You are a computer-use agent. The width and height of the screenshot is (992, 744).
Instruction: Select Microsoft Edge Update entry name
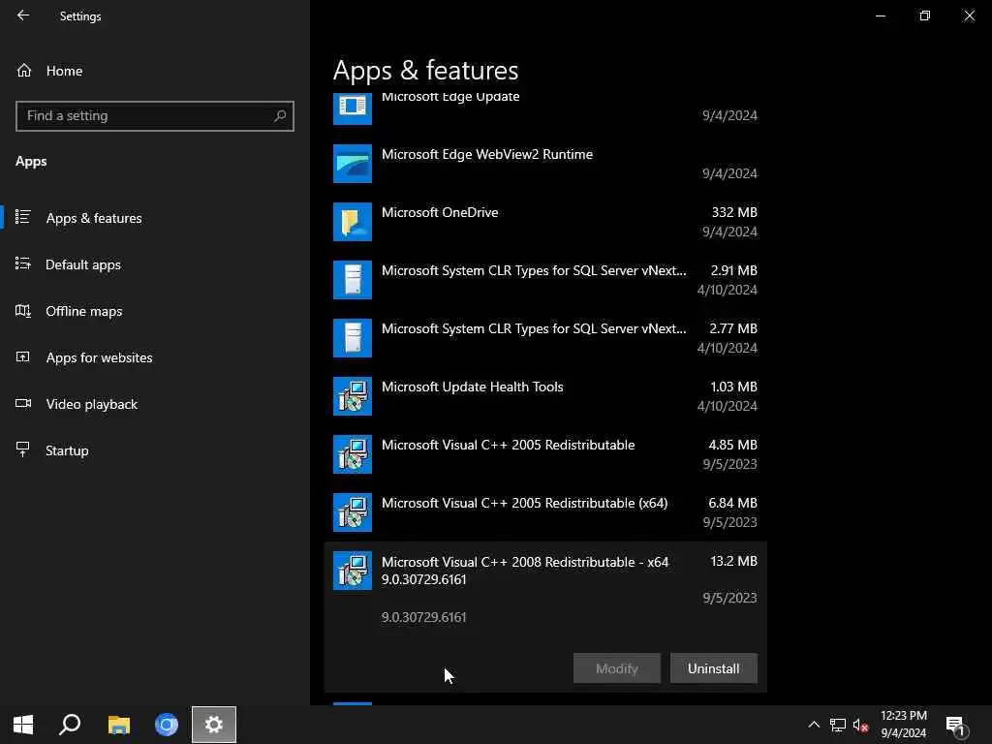click(450, 97)
